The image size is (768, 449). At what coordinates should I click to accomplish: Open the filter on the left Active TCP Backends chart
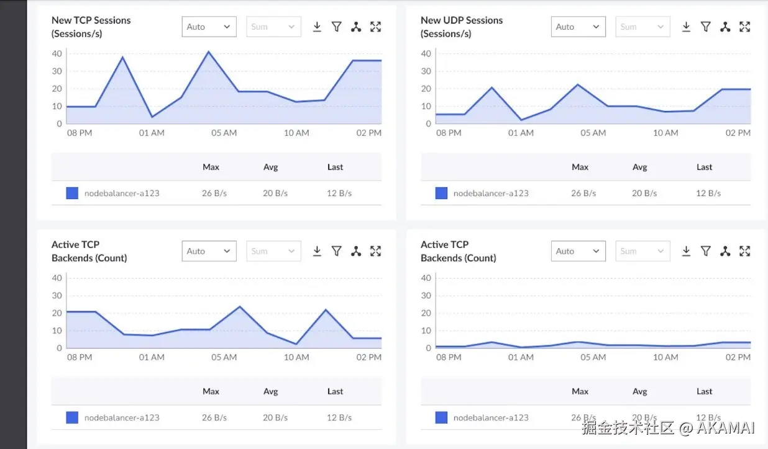pos(336,251)
